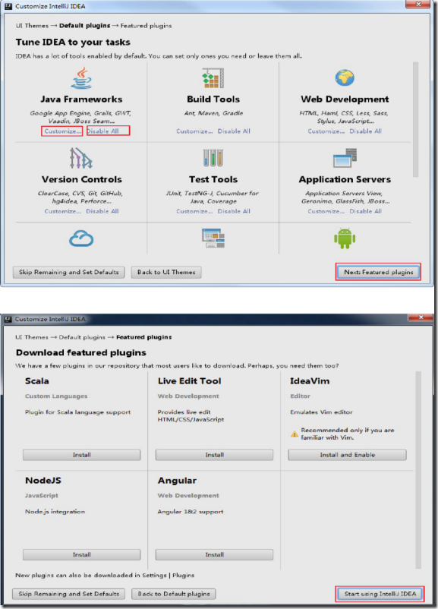Click 'UI Themes' breadcrumb in bottom window
Viewport: 438px width, 609px height.
coord(32,337)
